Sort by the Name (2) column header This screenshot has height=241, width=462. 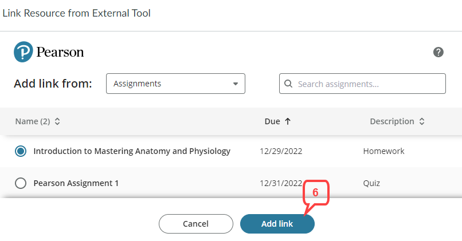(x=33, y=121)
